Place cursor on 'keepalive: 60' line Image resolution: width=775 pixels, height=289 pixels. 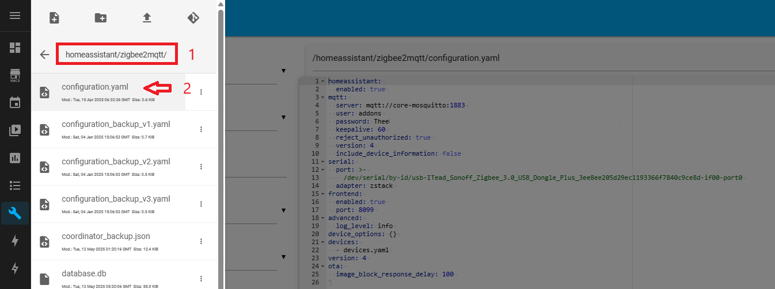click(361, 130)
